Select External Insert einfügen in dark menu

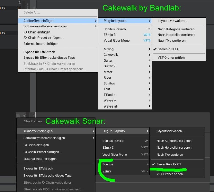point(56,159)
